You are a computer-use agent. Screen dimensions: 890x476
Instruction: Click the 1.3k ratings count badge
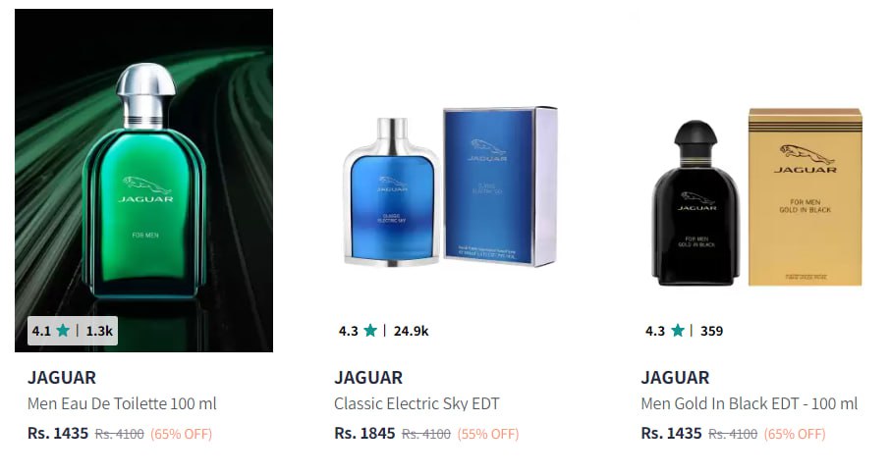click(x=99, y=331)
